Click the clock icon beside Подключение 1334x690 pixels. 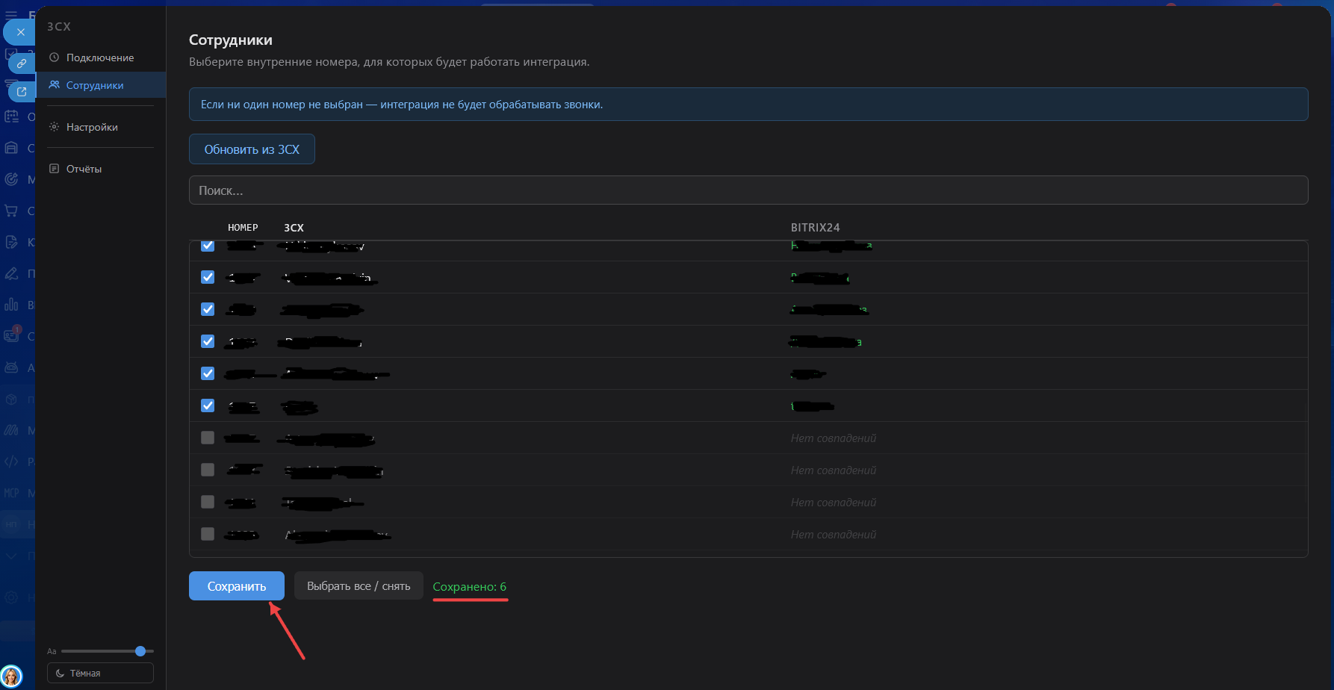point(54,57)
